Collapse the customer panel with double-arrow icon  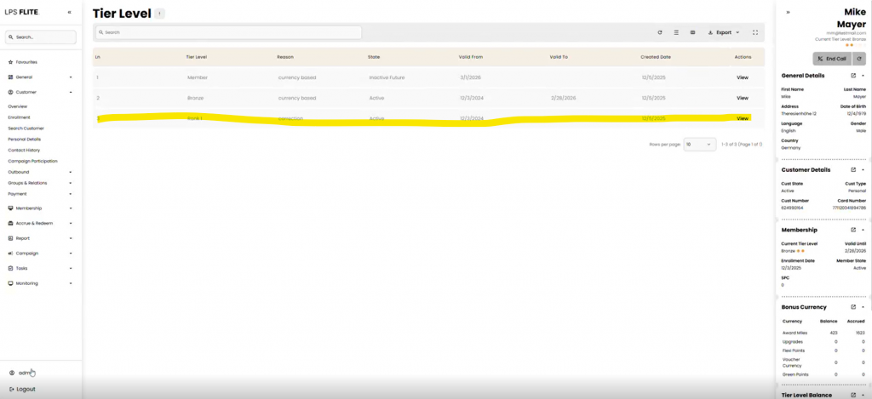tap(788, 12)
